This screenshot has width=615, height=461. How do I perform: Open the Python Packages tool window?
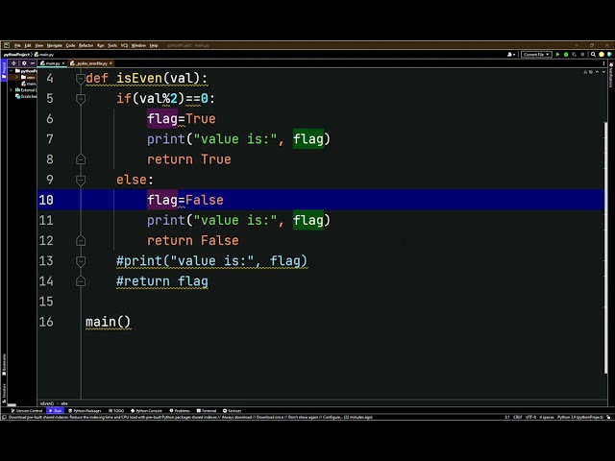(x=85, y=410)
